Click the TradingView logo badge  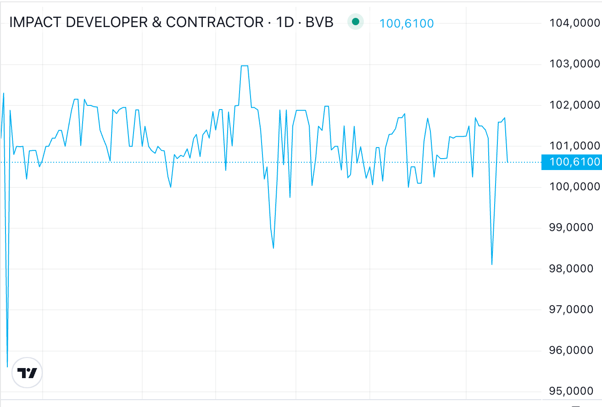pyautogui.click(x=27, y=373)
